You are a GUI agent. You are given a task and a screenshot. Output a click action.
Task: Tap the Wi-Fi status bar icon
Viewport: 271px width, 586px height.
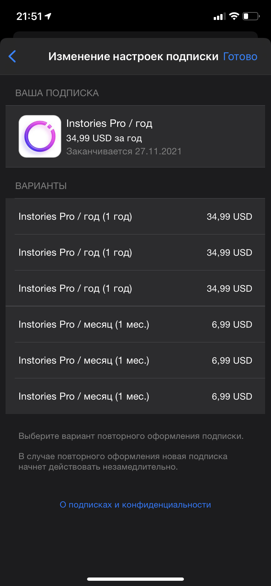click(x=234, y=16)
